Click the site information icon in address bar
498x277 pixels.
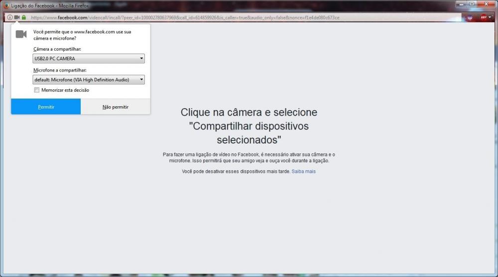[10, 17]
